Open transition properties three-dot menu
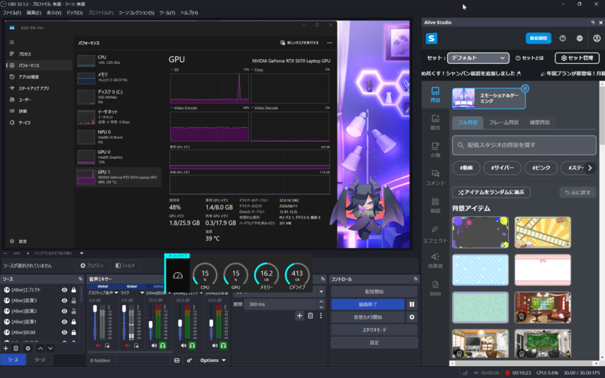Screen dimensions: 605x378 point(321,316)
